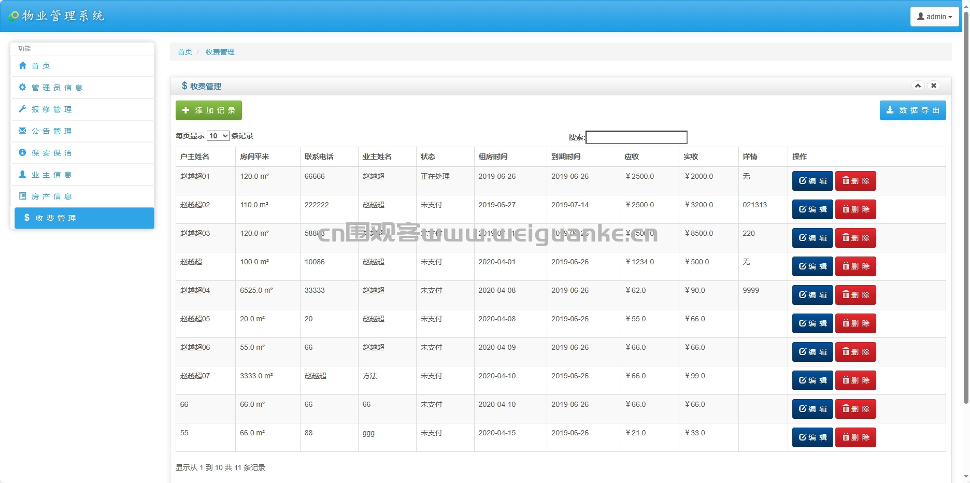
Task: Delete the 赵越超07 record
Action: 855,380
